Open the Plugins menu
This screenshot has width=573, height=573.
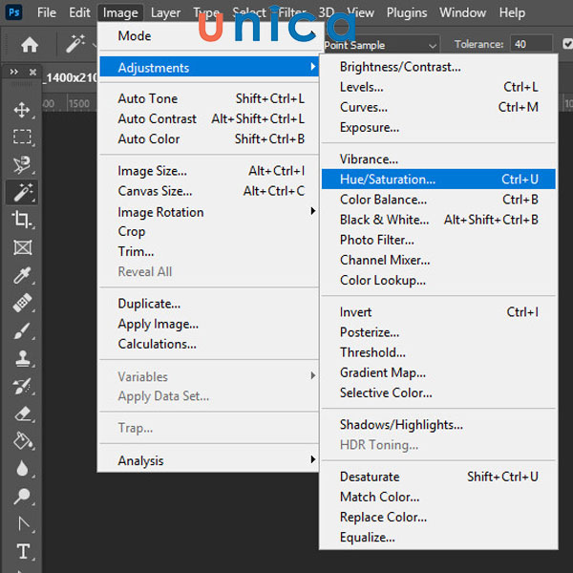(x=407, y=12)
